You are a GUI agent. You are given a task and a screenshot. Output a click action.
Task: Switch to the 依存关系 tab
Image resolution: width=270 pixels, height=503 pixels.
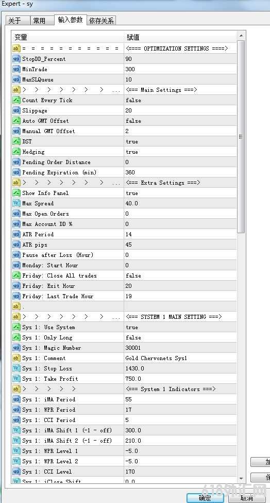101,21
